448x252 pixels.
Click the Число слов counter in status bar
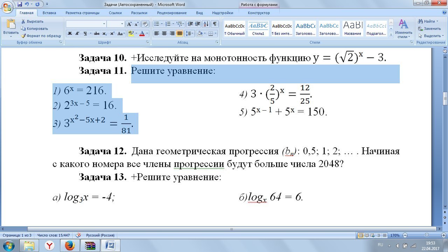[x=54, y=235]
